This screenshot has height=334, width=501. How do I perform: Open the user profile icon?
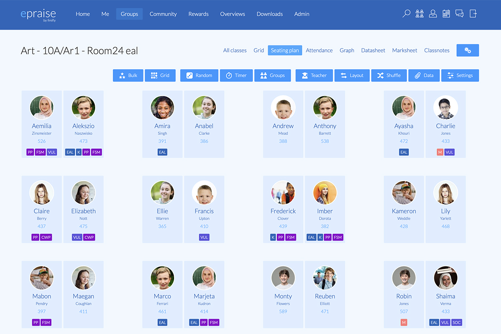pos(433,14)
